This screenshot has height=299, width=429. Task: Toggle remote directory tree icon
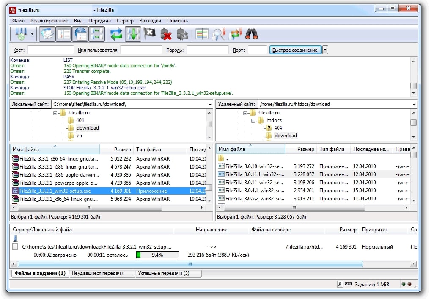pos(80,34)
